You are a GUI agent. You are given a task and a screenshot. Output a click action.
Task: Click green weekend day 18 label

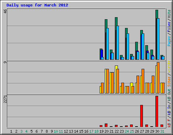96,131
